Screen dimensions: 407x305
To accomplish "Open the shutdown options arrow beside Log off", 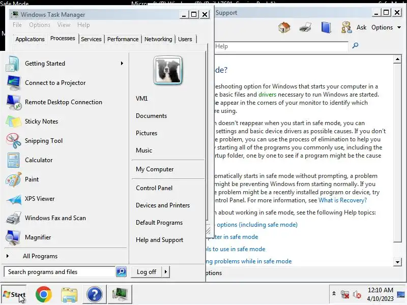I will coord(166,272).
